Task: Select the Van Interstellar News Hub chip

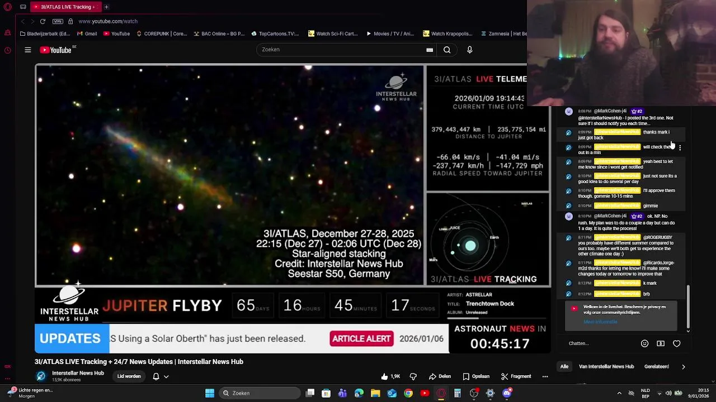Action: 606,367
